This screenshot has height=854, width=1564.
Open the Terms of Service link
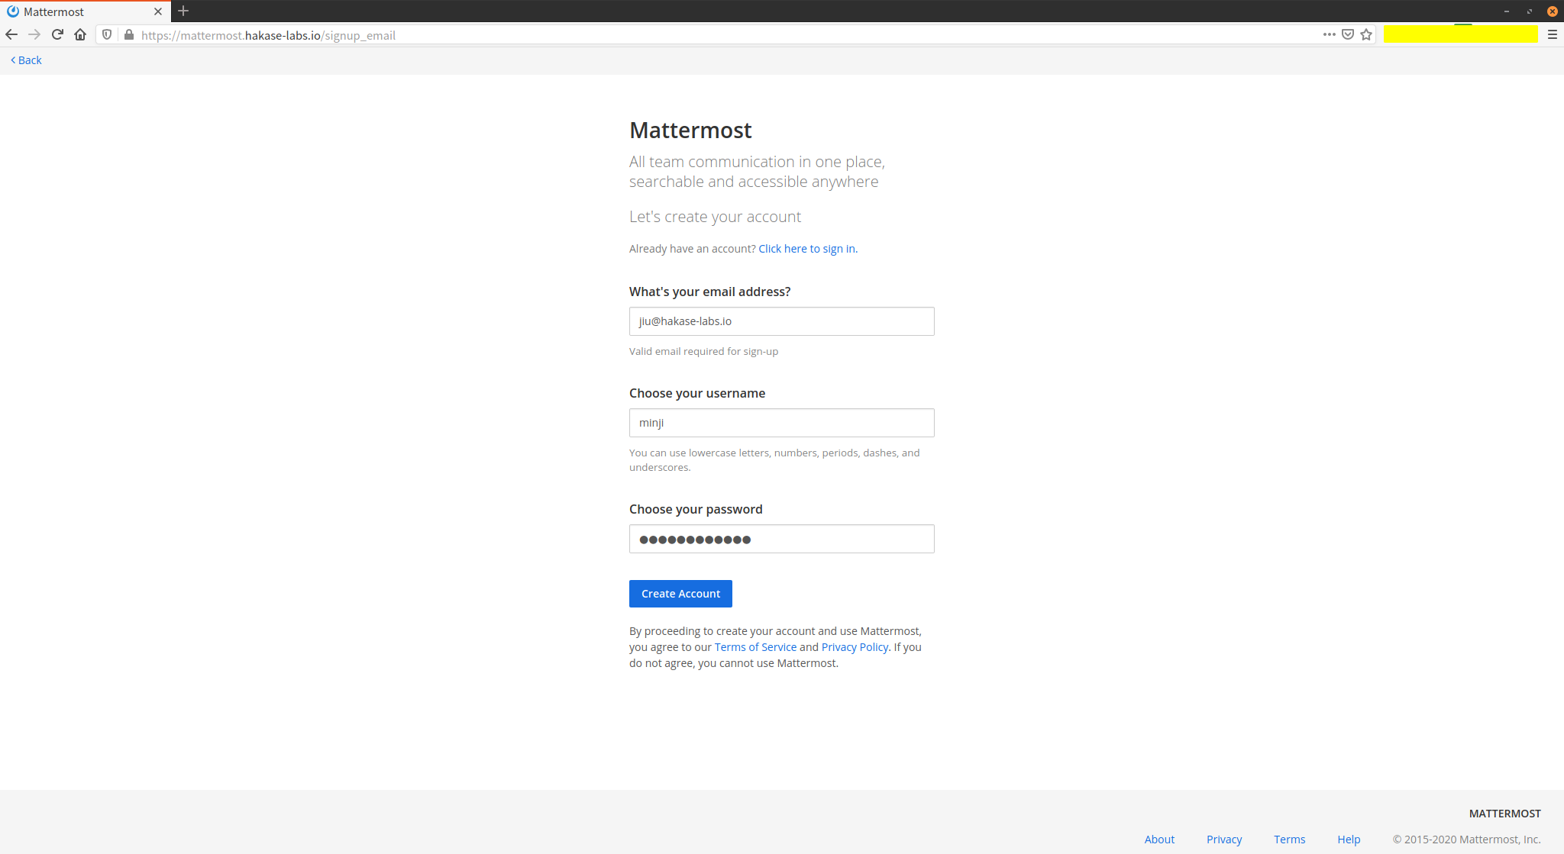point(755,647)
